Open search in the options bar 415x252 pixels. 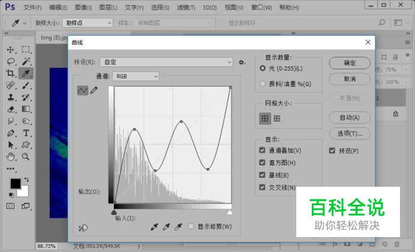pos(381,23)
